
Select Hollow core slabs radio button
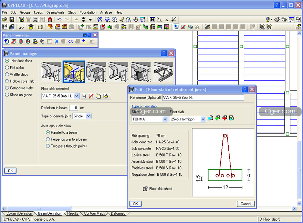click(x=7, y=81)
